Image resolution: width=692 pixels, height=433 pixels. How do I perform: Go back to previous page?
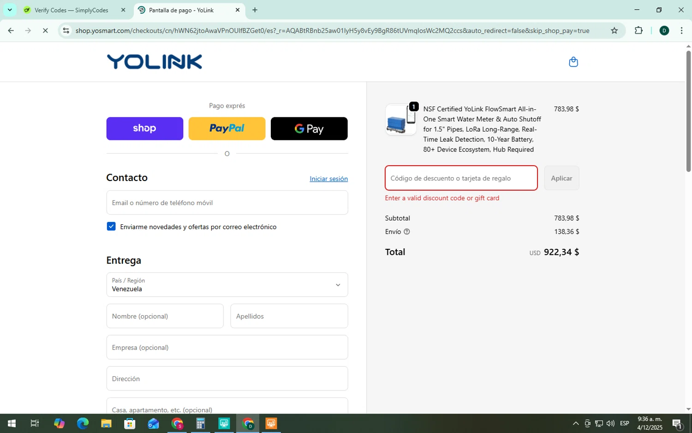[11, 30]
